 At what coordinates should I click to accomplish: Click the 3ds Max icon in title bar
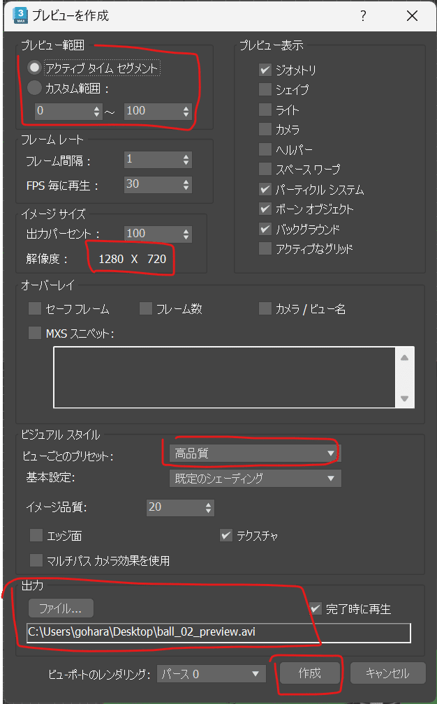(x=21, y=15)
